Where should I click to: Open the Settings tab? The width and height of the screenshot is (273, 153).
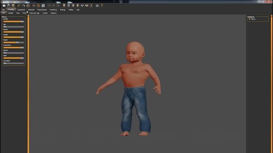tap(63, 10)
